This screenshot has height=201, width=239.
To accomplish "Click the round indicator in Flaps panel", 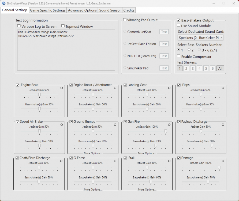I will tap(223, 88).
